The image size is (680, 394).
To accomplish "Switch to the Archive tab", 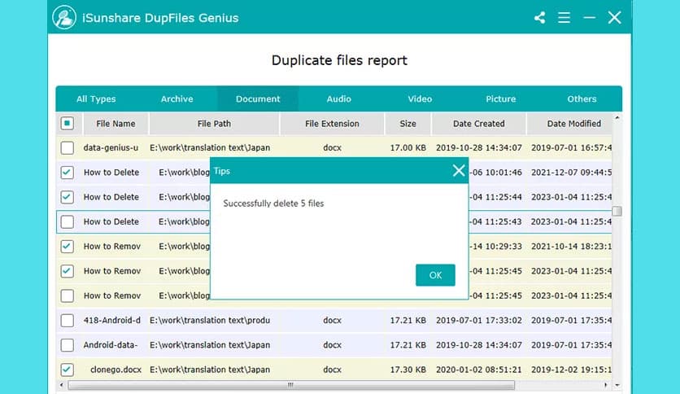I will pyautogui.click(x=177, y=99).
